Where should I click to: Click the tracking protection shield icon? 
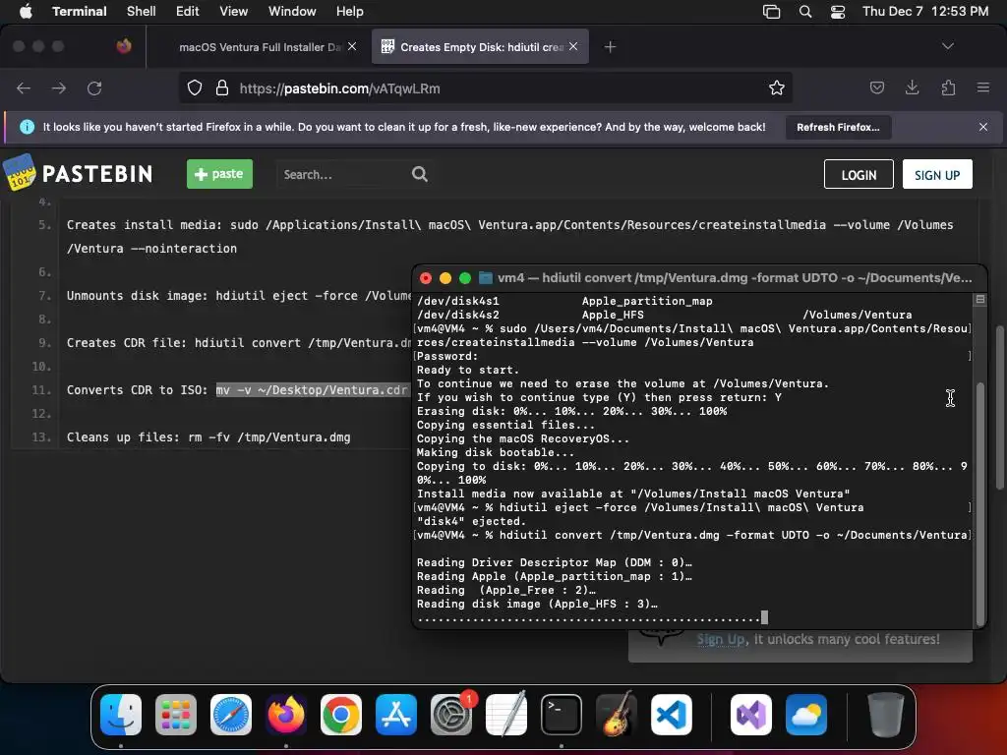pyautogui.click(x=195, y=87)
